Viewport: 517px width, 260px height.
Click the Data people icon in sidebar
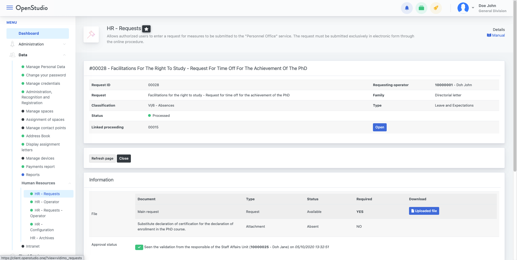point(12,55)
